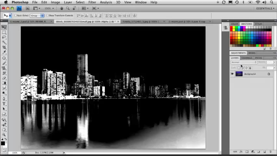The image size is (277, 156).
Task: Click the zoom percentage field in status bar
Action: pos(15,153)
